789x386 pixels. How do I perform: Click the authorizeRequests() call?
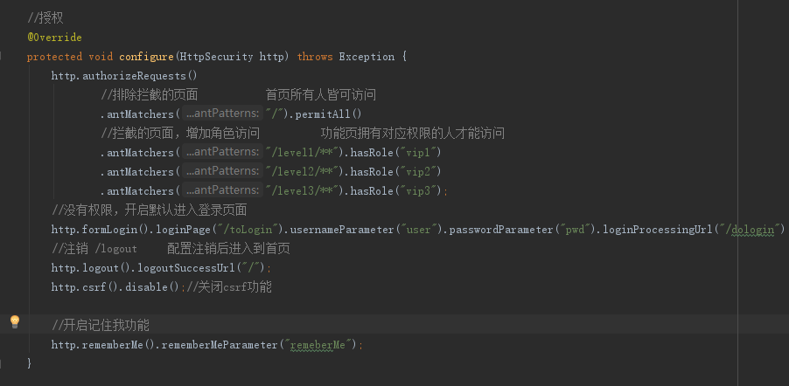click(x=139, y=76)
